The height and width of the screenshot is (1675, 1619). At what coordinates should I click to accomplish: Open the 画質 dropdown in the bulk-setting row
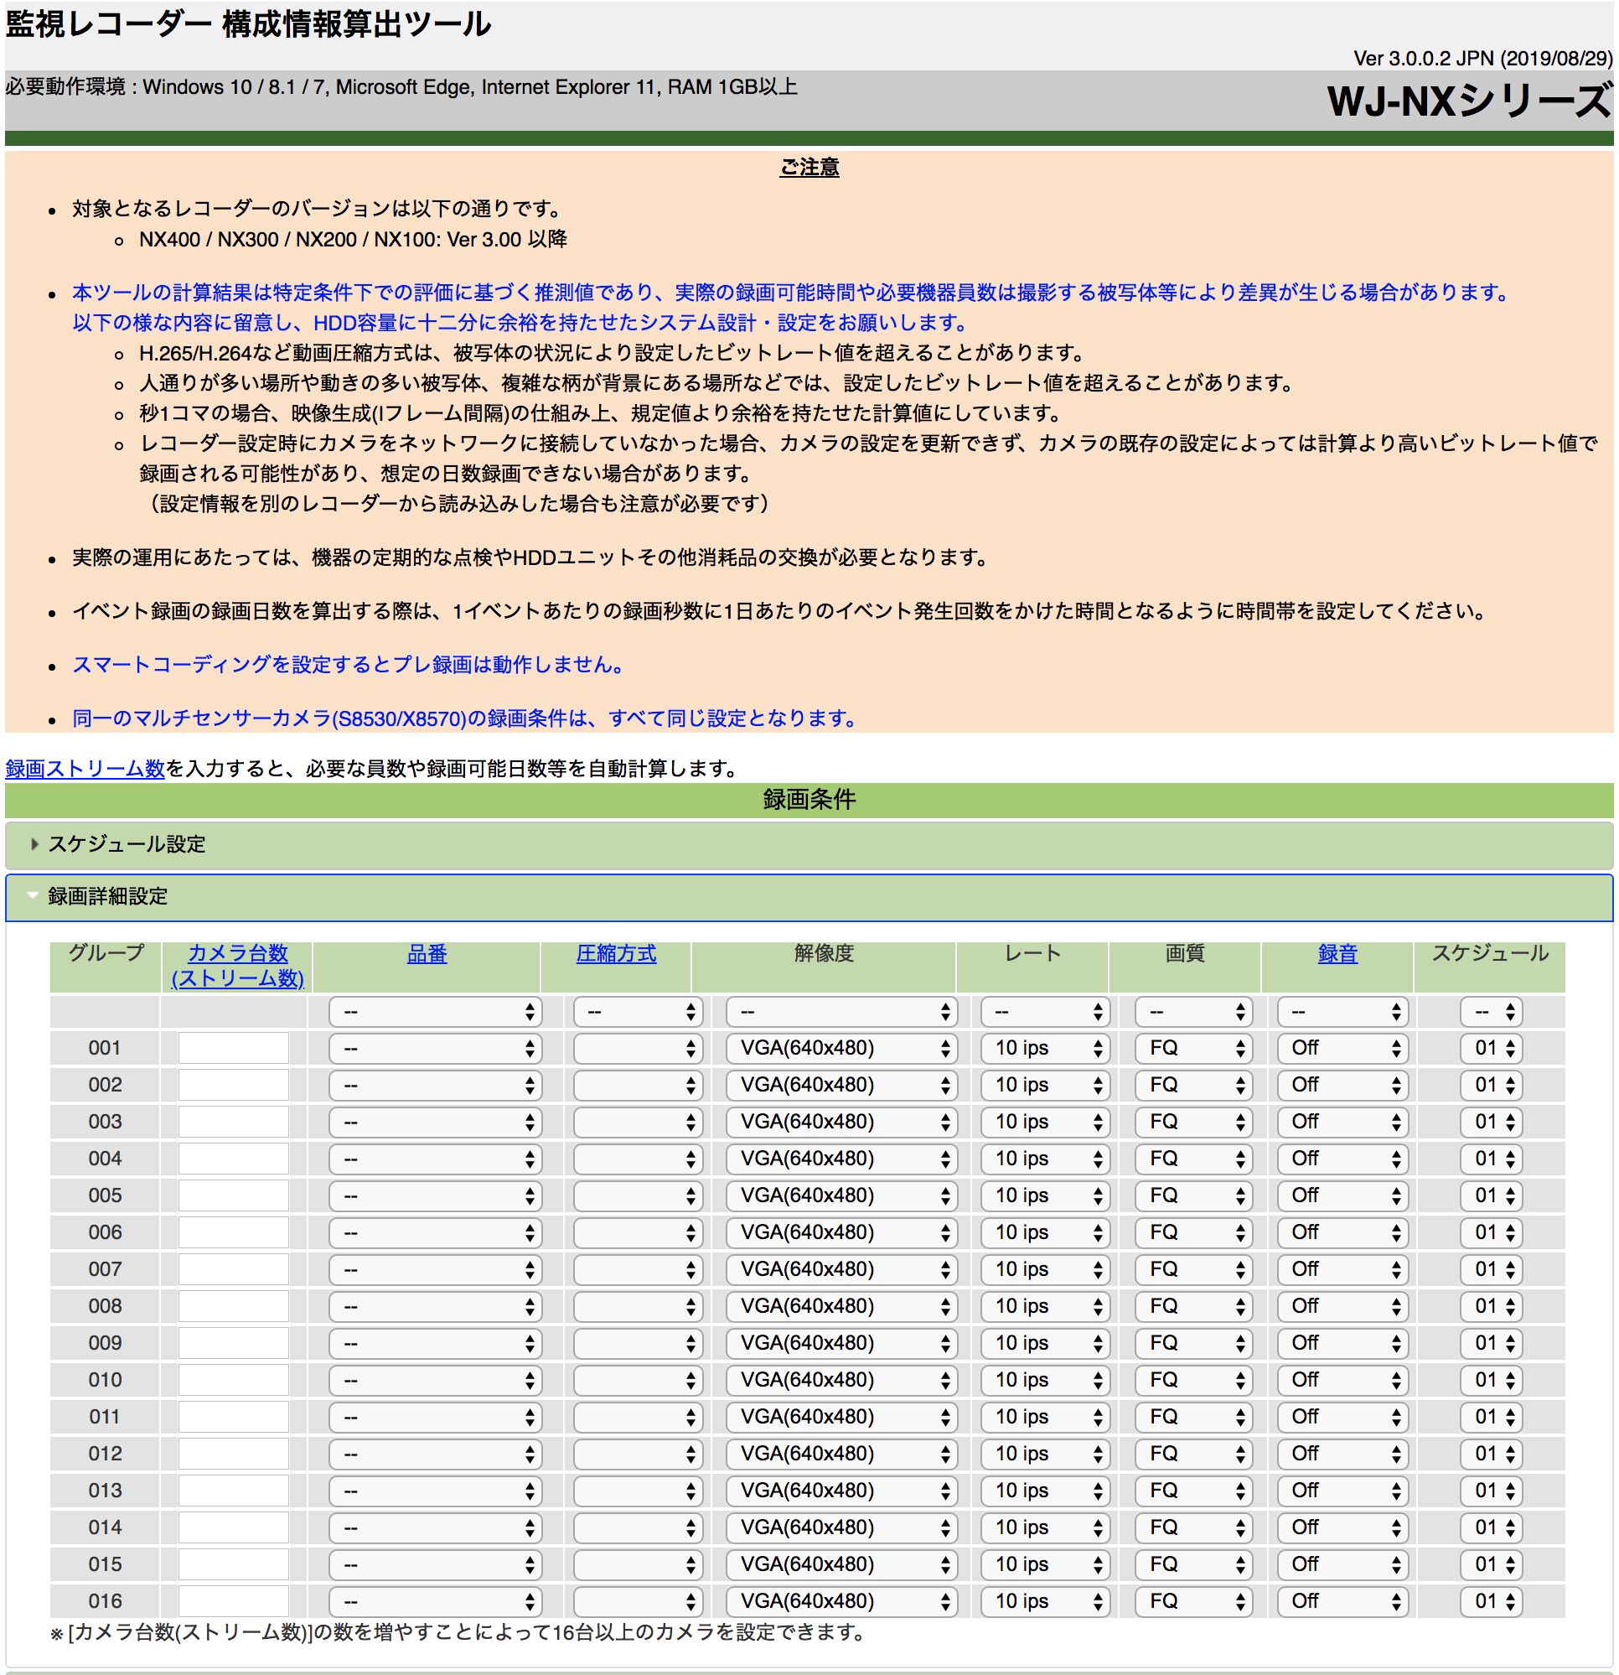tap(1192, 1012)
